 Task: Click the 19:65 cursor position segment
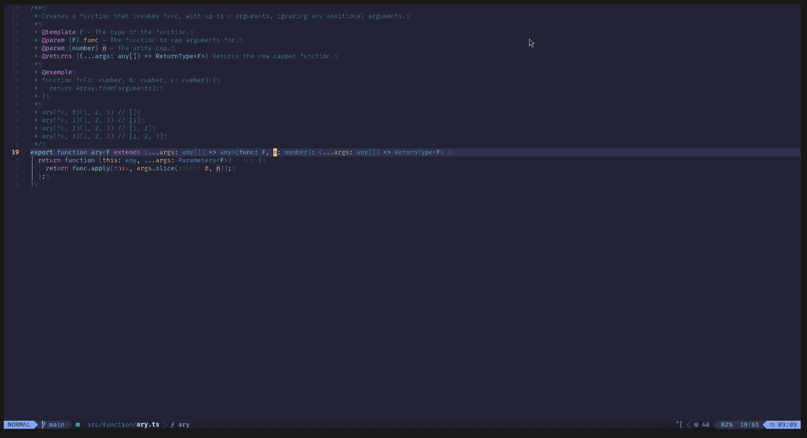[750, 425]
